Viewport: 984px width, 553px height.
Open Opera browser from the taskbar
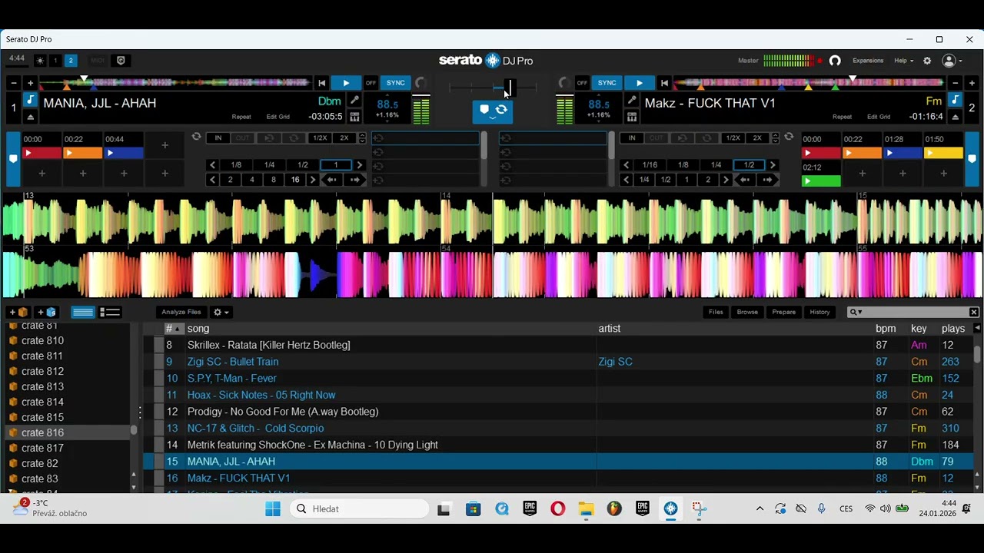[558, 508]
